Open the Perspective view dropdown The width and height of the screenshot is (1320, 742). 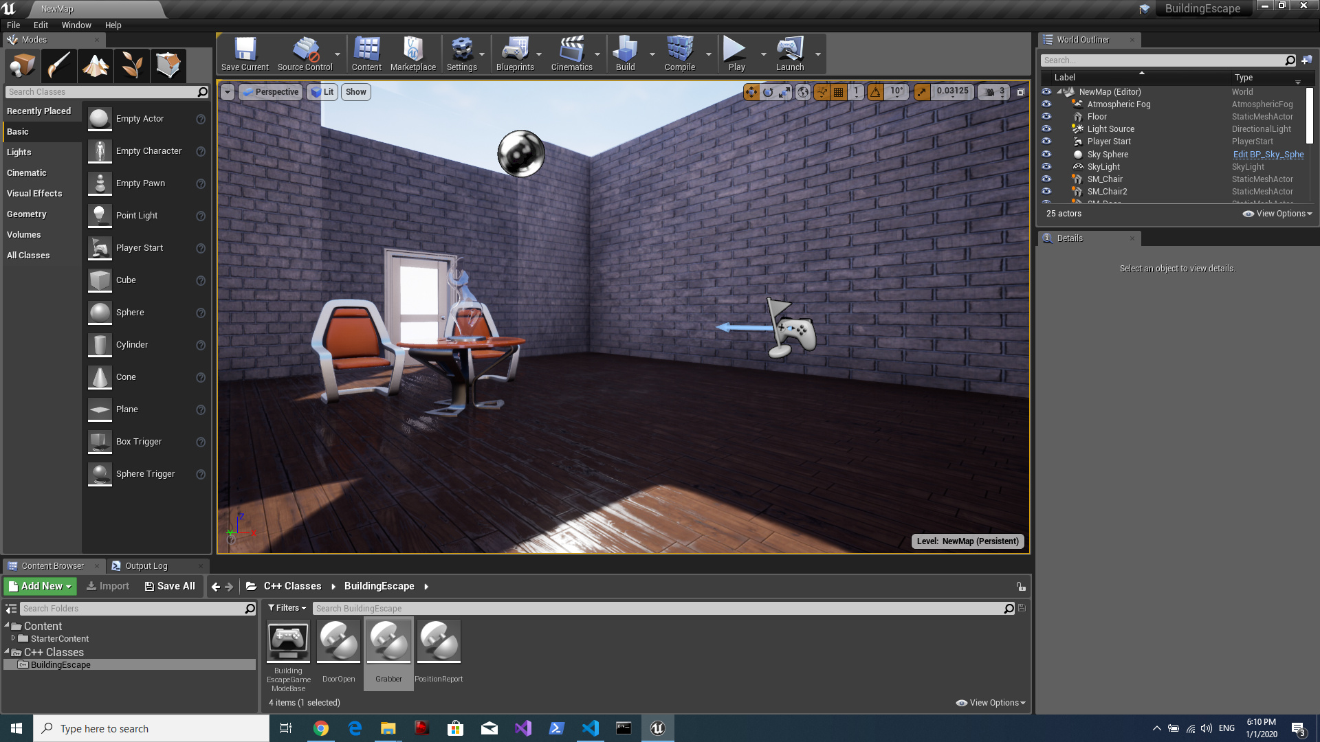tap(270, 92)
